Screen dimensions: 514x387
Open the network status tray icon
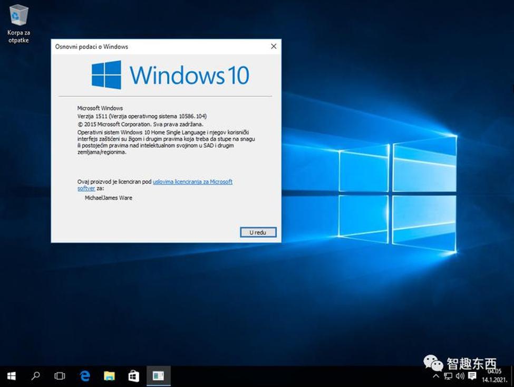[x=448, y=376]
